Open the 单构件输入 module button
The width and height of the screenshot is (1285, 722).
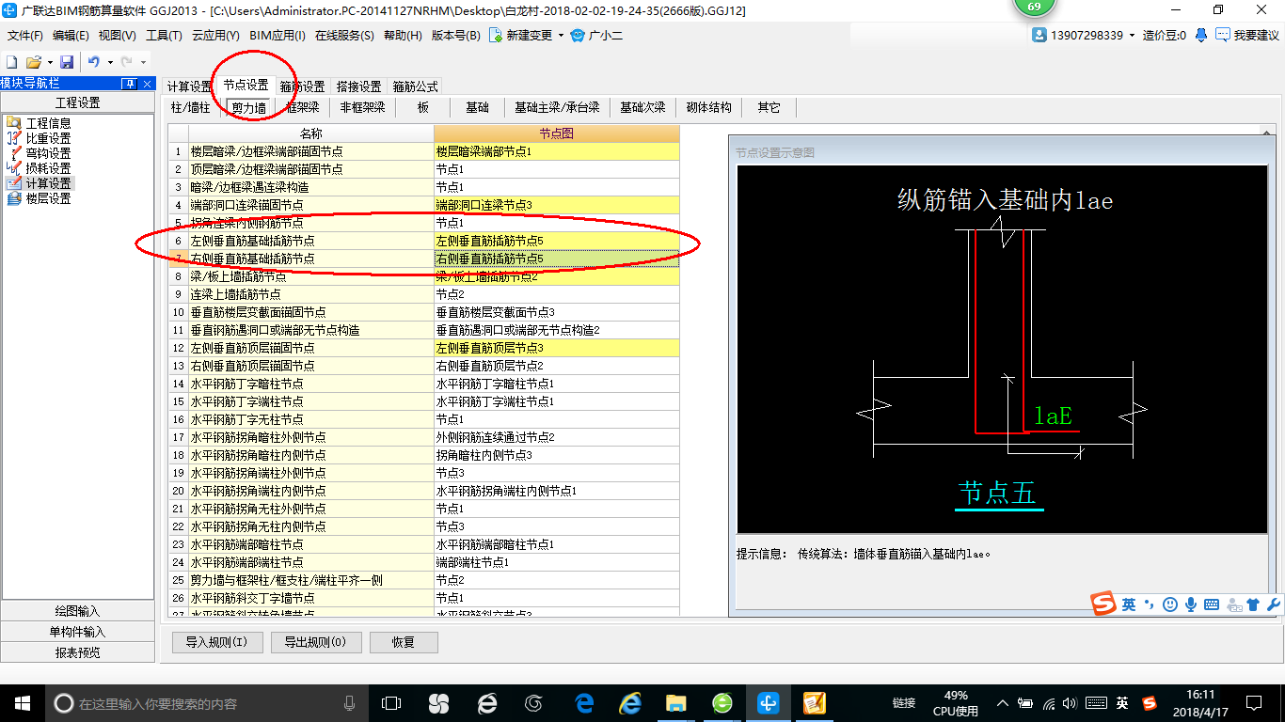(77, 632)
